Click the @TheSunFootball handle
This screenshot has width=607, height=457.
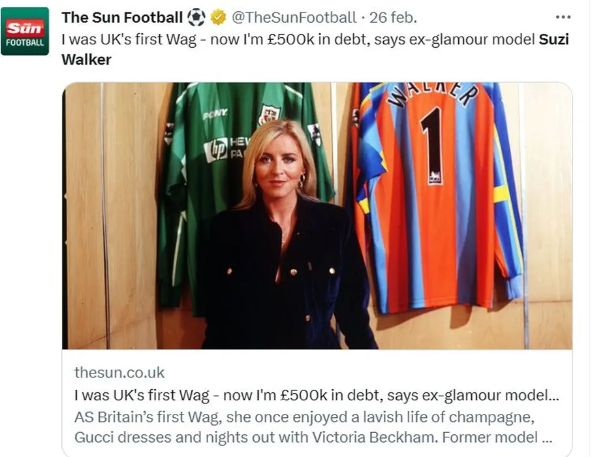click(x=295, y=18)
